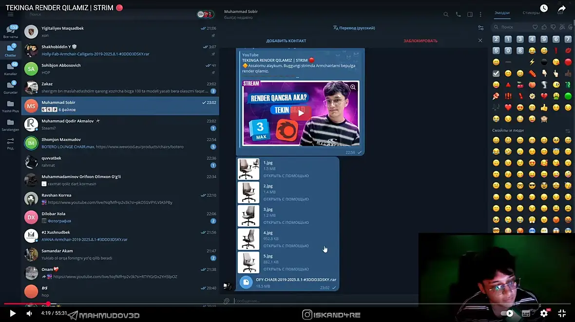575x322 pixels.
Task: Open translation settings next to Перевод
Action: click(x=481, y=28)
